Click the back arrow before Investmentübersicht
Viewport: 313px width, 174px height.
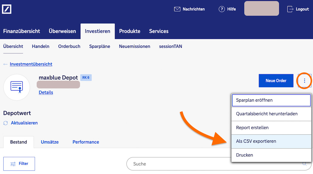5,64
